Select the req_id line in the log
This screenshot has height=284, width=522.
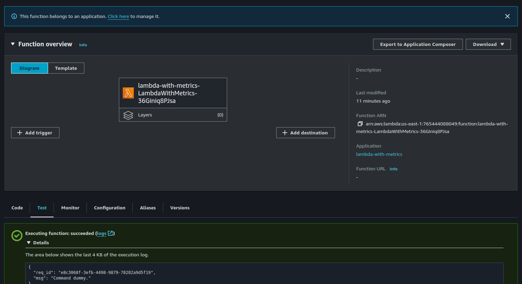(x=94, y=273)
